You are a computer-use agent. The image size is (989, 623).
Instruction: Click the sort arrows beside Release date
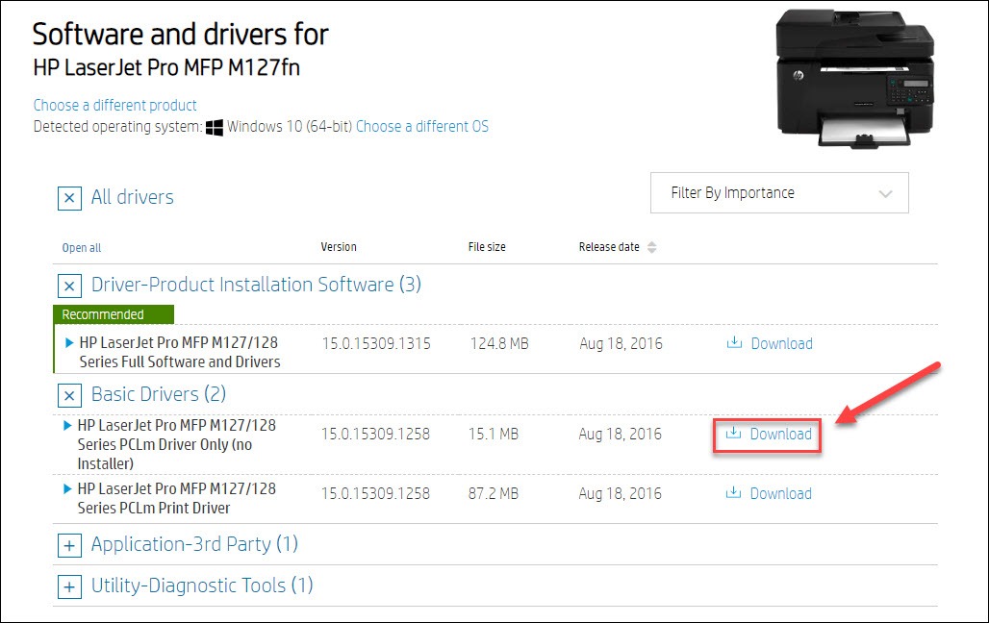click(x=652, y=247)
